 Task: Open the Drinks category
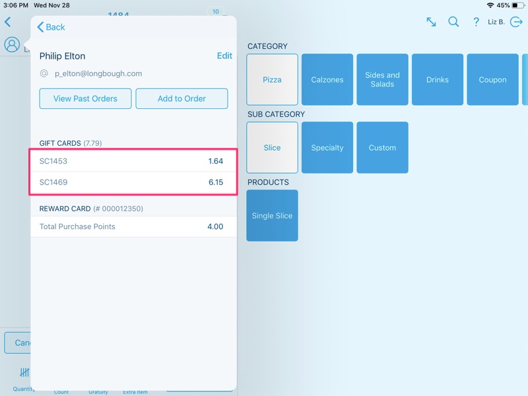click(x=437, y=80)
